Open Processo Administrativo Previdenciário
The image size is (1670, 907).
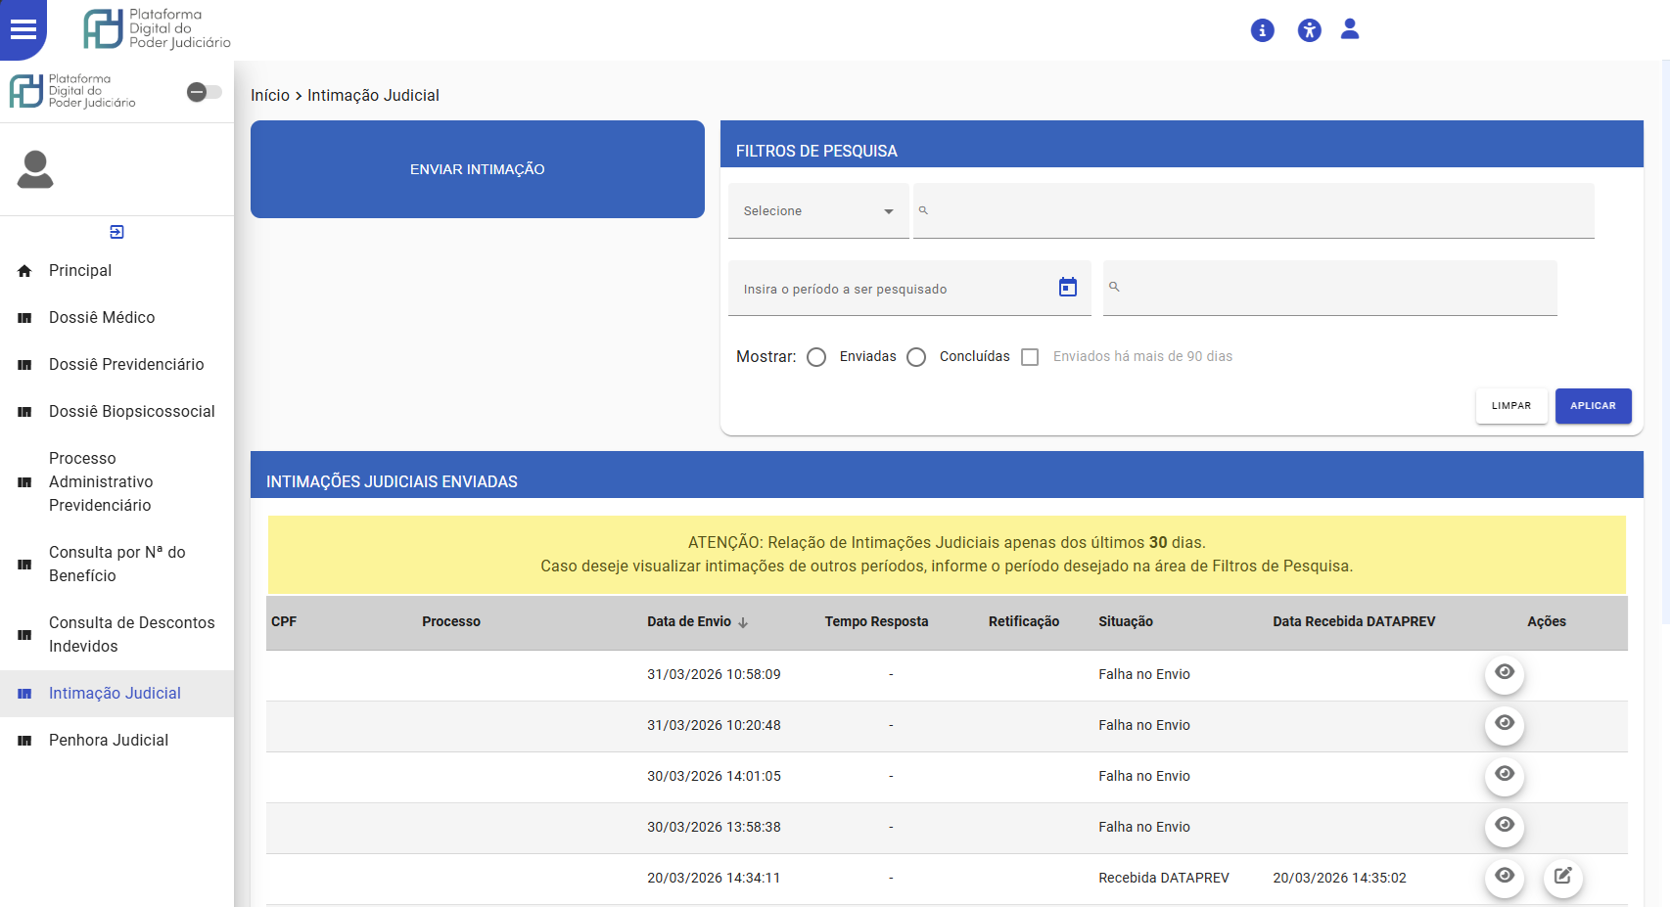coord(116,482)
